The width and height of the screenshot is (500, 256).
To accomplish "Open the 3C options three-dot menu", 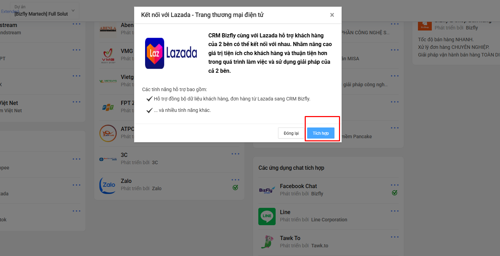I will point(235,154).
